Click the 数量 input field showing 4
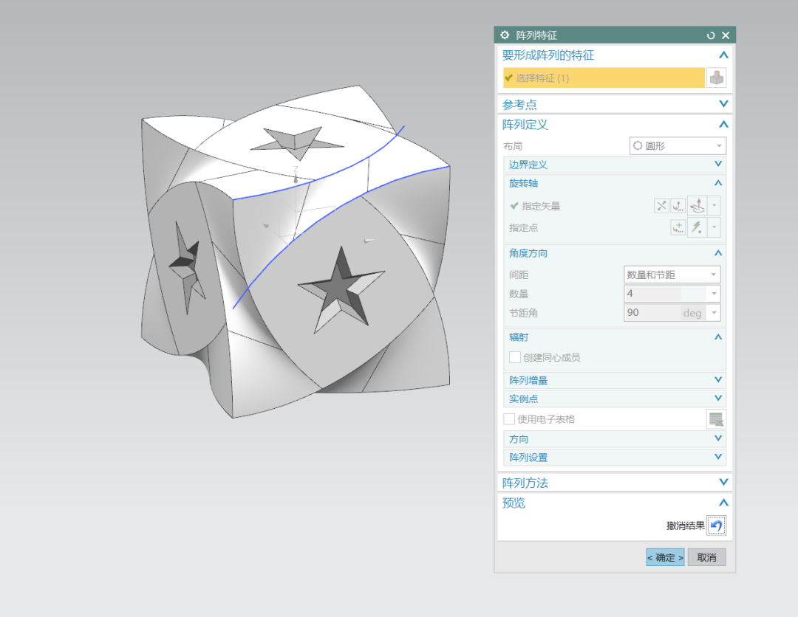Viewport: 798px width, 617px height. tap(653, 294)
